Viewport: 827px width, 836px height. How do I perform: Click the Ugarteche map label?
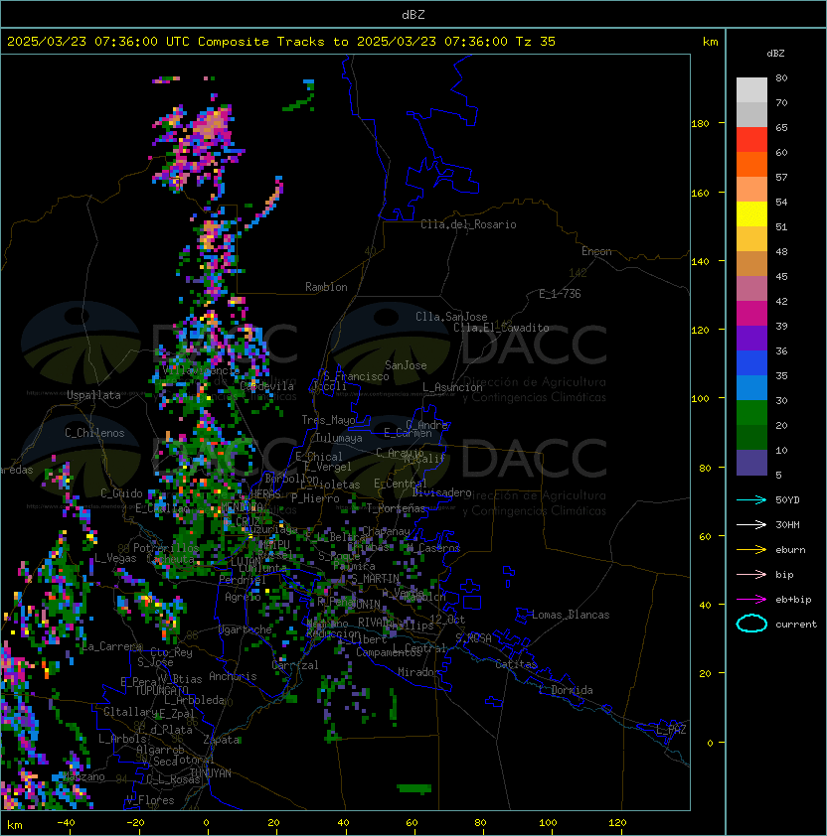[x=246, y=629]
